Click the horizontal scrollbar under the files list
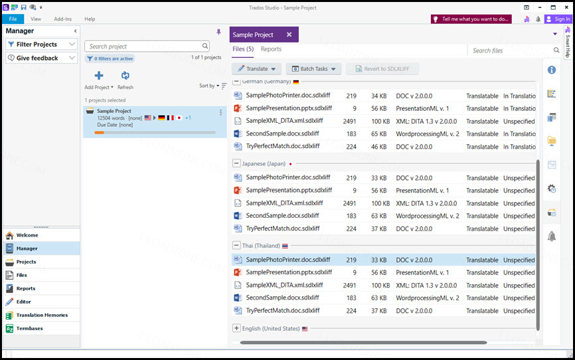Viewport: 575px width, 360px height. 363,342
